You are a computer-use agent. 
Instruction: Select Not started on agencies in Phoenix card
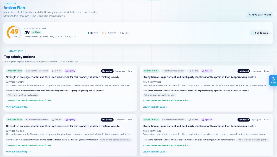107,120
